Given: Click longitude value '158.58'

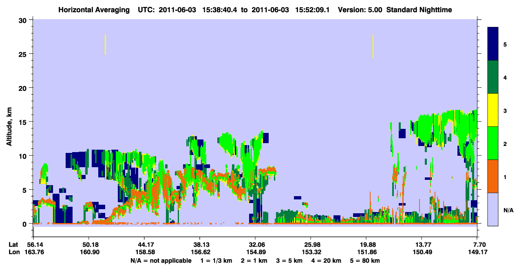Looking at the screenshot, I should (144, 252).
